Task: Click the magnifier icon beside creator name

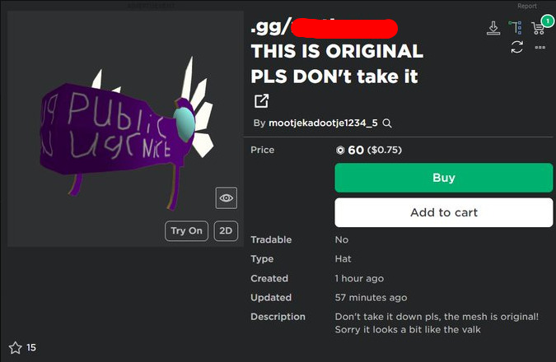Action: pyautogui.click(x=387, y=123)
